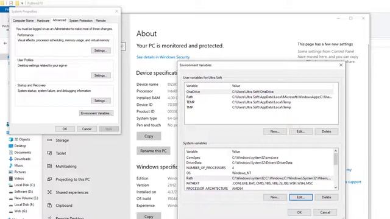Click Delete under system variables
Screen dimensions: 390x219
pos(327,197)
